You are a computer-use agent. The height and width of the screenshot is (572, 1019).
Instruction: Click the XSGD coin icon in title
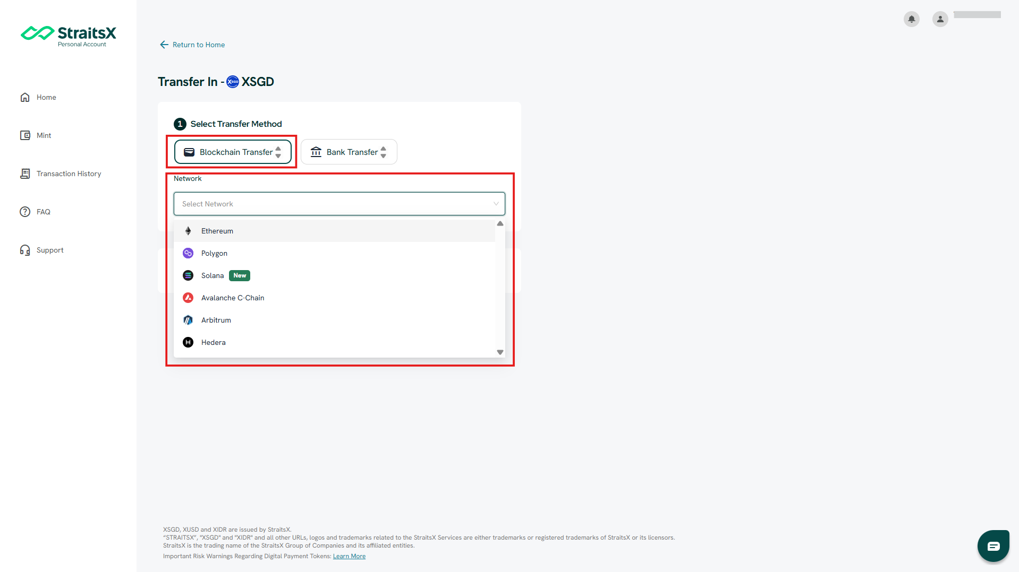[x=233, y=82]
